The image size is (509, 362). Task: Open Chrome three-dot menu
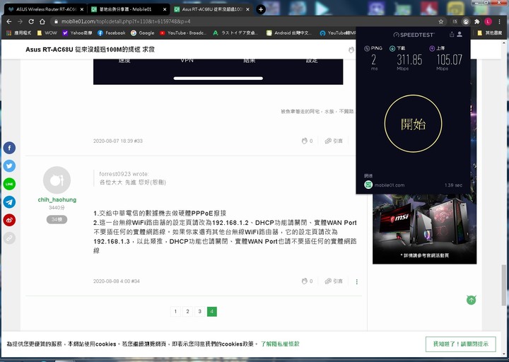[x=499, y=21]
